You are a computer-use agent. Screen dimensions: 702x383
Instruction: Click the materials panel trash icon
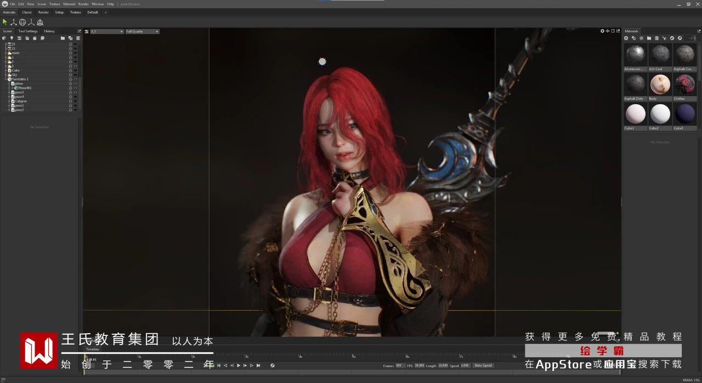click(x=656, y=38)
